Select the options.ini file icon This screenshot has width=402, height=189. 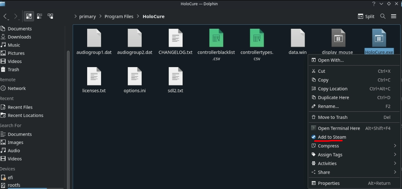click(135, 76)
